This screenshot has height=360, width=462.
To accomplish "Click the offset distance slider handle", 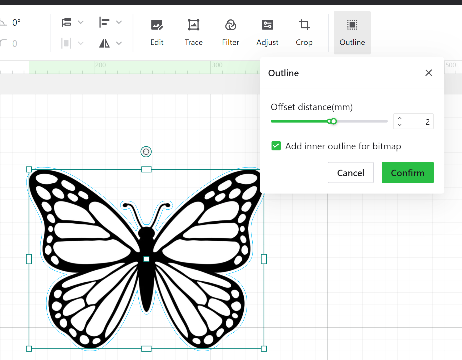I will 333,121.
